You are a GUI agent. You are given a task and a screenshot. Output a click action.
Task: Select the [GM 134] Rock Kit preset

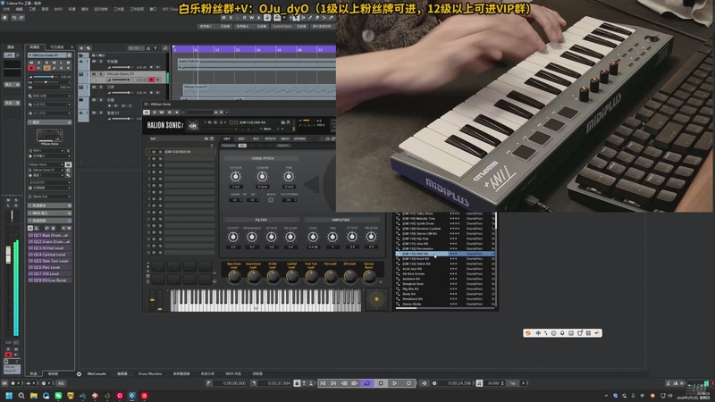click(445, 258)
